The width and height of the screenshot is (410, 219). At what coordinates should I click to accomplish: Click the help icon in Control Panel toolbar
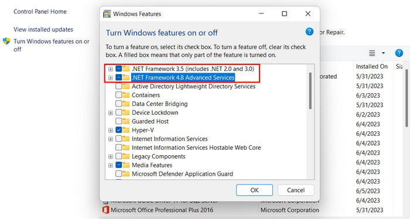point(399,53)
